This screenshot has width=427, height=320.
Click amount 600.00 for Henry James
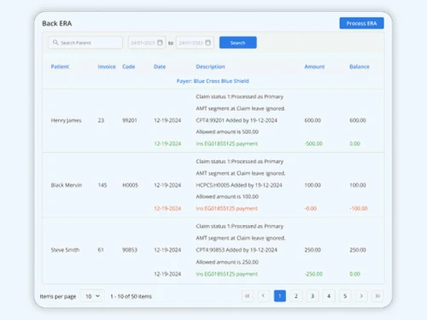[313, 120]
